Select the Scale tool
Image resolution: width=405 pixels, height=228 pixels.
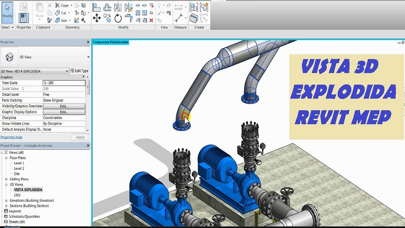(145, 13)
